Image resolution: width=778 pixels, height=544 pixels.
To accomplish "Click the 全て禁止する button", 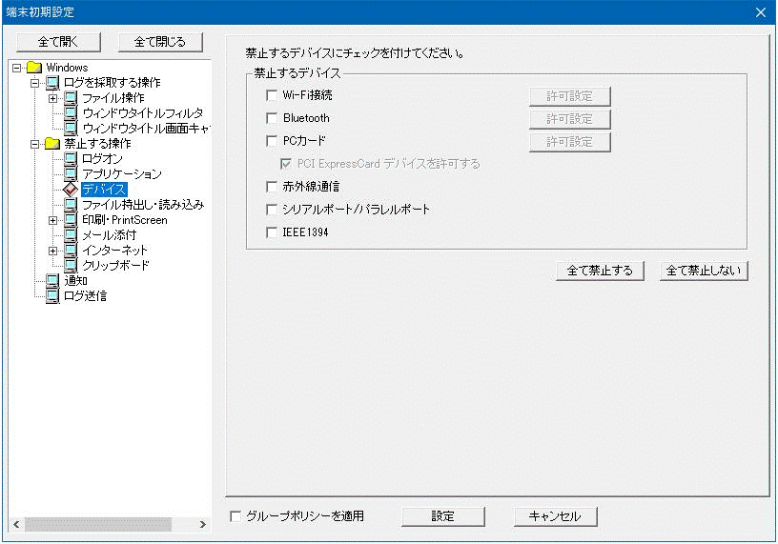I will click(600, 271).
